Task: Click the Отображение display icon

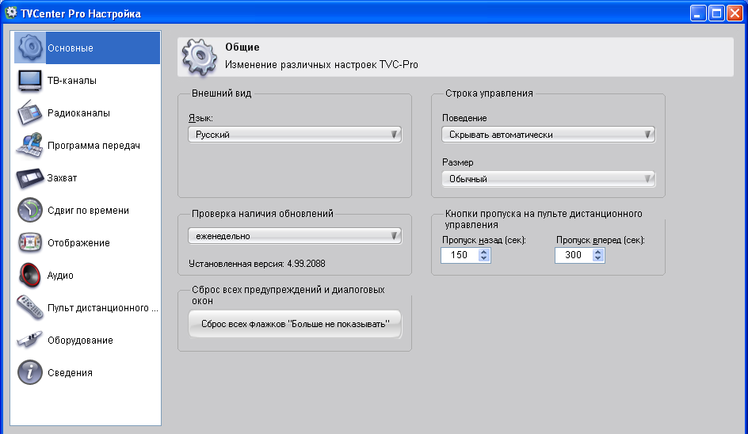Action: (x=30, y=243)
